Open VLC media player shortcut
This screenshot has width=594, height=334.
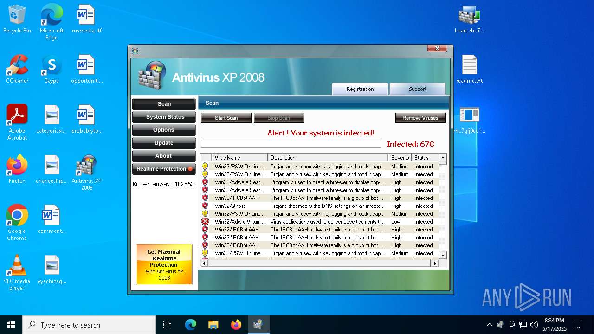pos(17,273)
